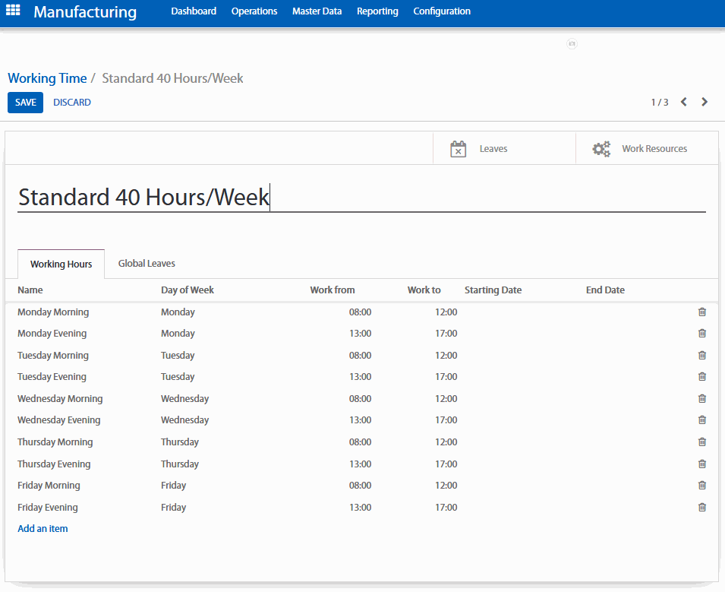Click the working time name field
725x592 pixels.
[x=361, y=198]
